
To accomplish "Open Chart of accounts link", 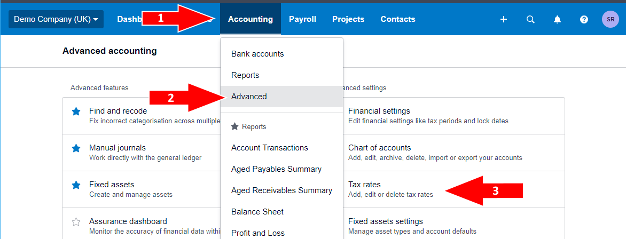I will [379, 148].
